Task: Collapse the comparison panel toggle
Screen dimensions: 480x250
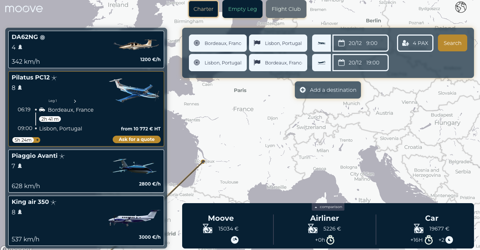Action: (x=328, y=207)
